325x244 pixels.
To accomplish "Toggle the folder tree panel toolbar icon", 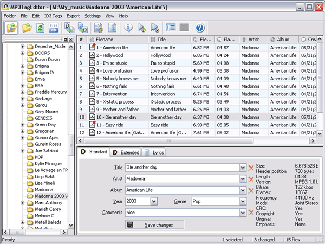I will tap(11, 28).
